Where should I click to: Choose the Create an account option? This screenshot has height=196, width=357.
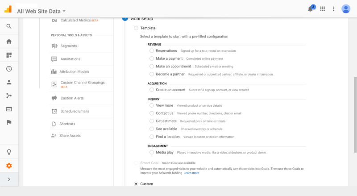pyautogui.click(x=152, y=90)
